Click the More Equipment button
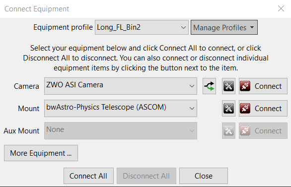Image resolution: width=291 pixels, height=187 pixels. click(41, 153)
